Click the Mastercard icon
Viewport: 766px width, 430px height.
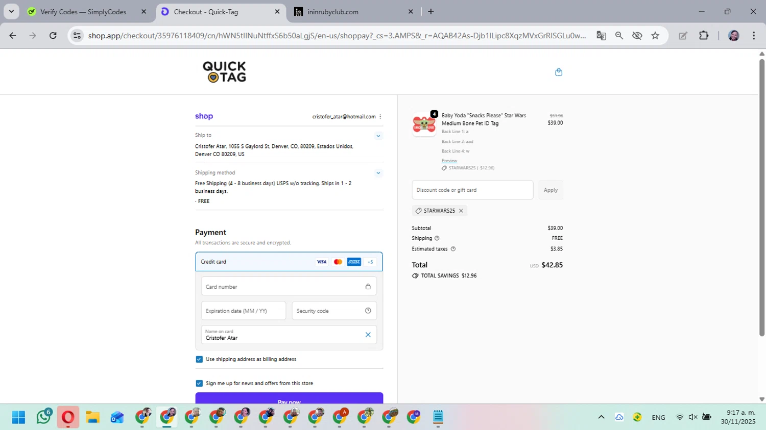[x=338, y=262]
